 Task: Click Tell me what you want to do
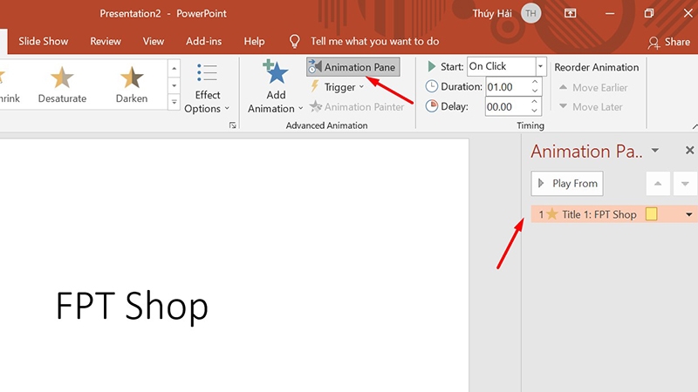[375, 41]
